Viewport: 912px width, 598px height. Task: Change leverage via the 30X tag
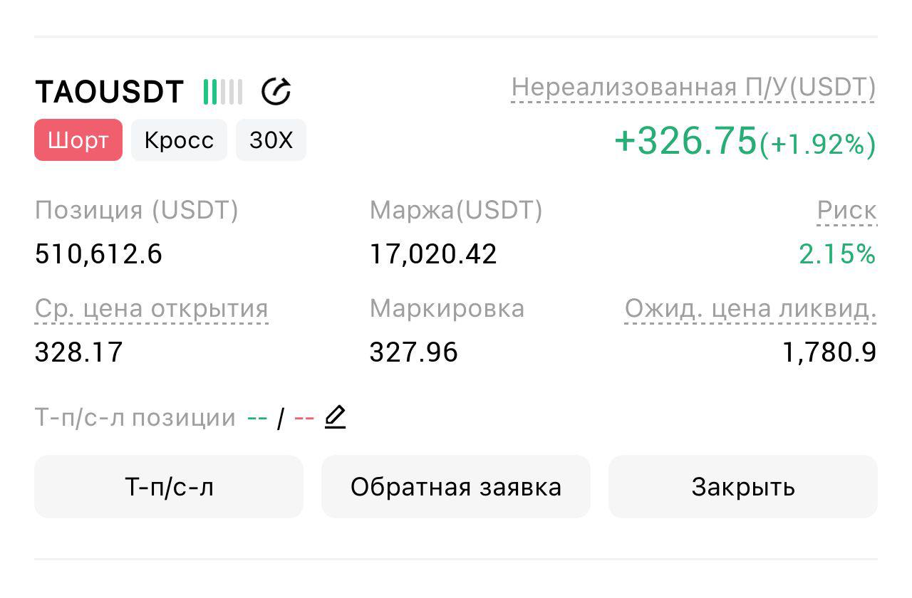pyautogui.click(x=271, y=140)
